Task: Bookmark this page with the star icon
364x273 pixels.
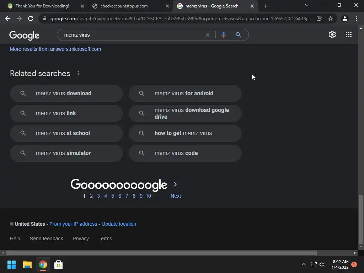Action: (331, 18)
